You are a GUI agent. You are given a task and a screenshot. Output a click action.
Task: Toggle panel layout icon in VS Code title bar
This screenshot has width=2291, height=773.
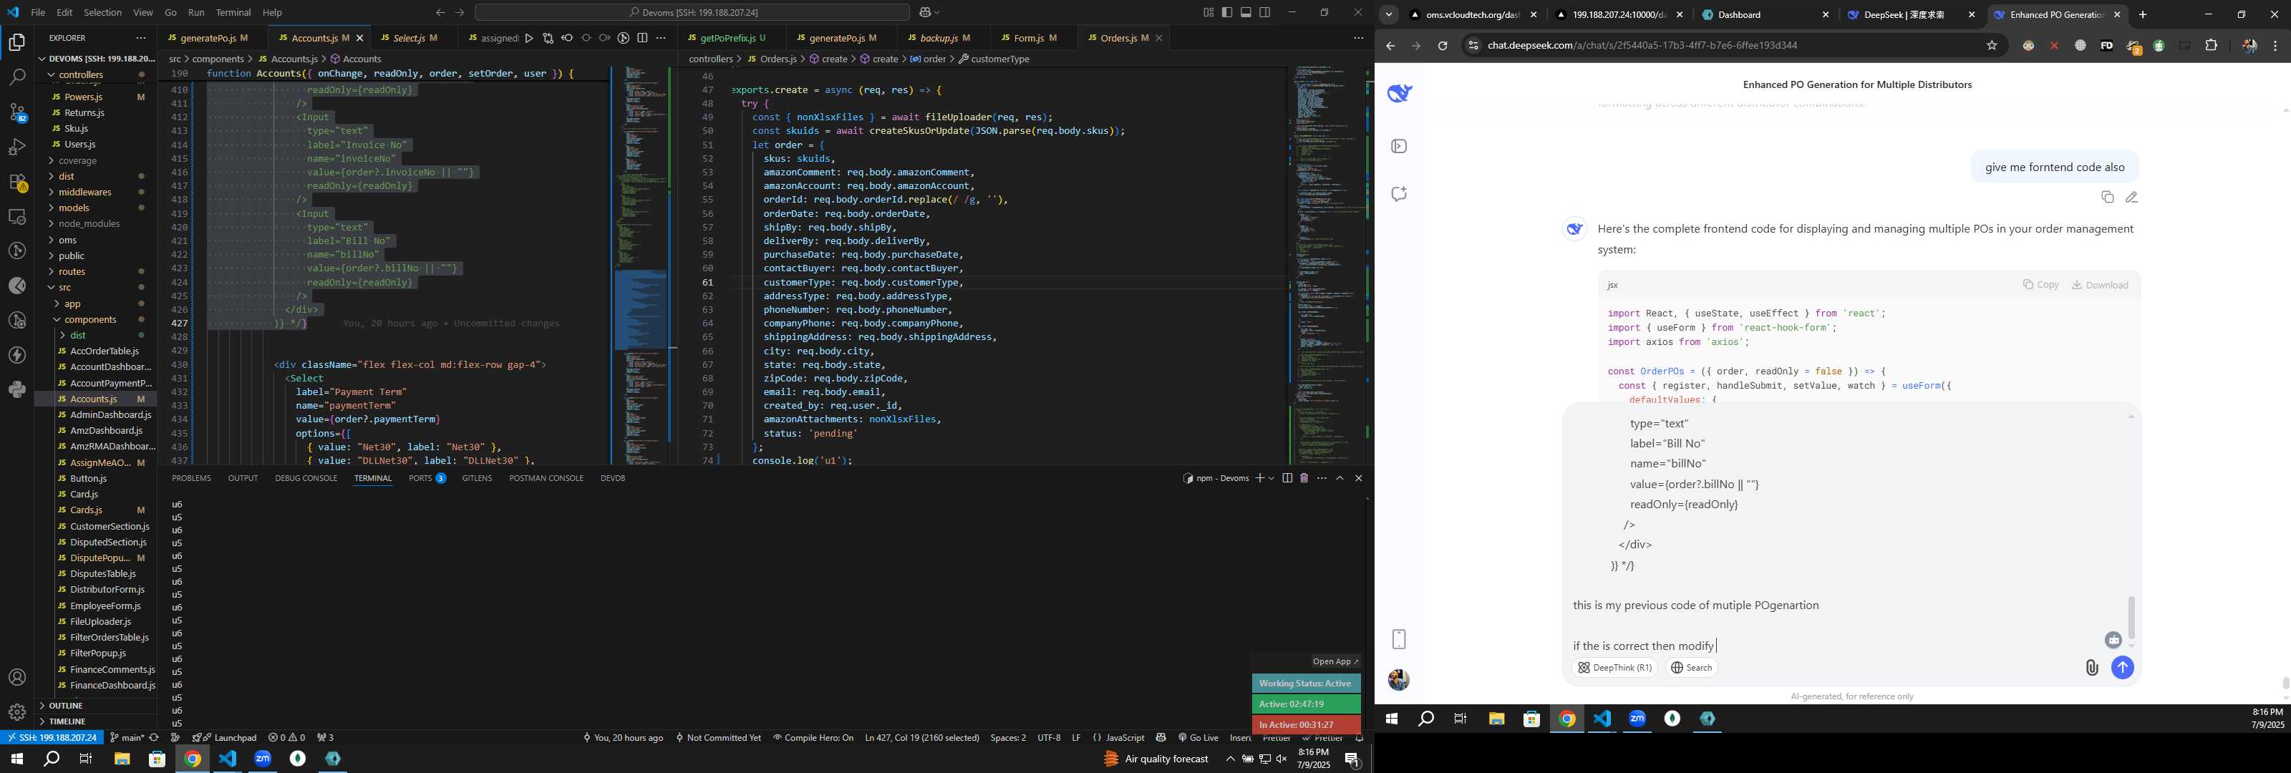[x=1246, y=12]
